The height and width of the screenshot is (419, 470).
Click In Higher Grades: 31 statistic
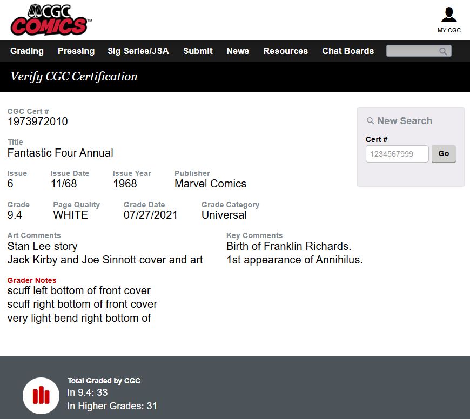coord(112,406)
